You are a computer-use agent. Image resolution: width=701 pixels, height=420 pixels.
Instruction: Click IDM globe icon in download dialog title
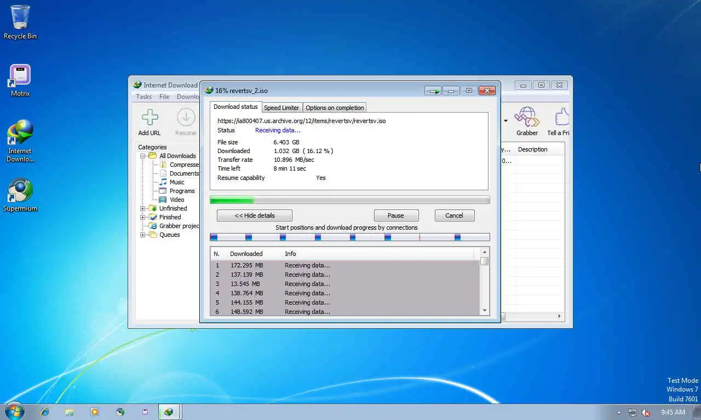(209, 90)
